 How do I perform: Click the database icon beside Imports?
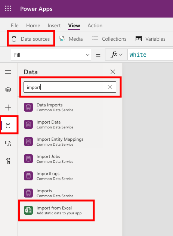(x=28, y=193)
